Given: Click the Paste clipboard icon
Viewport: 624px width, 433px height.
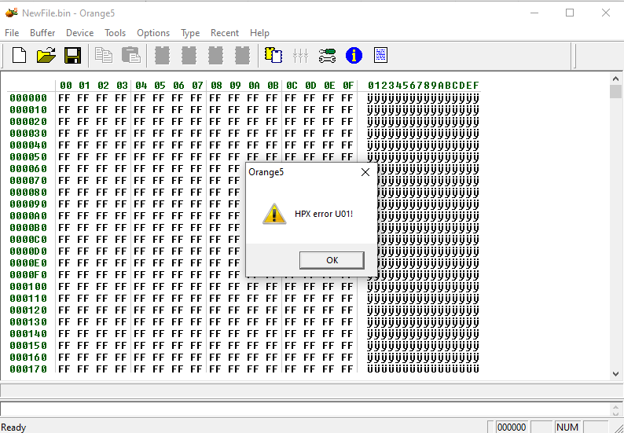Looking at the screenshot, I should tap(130, 55).
